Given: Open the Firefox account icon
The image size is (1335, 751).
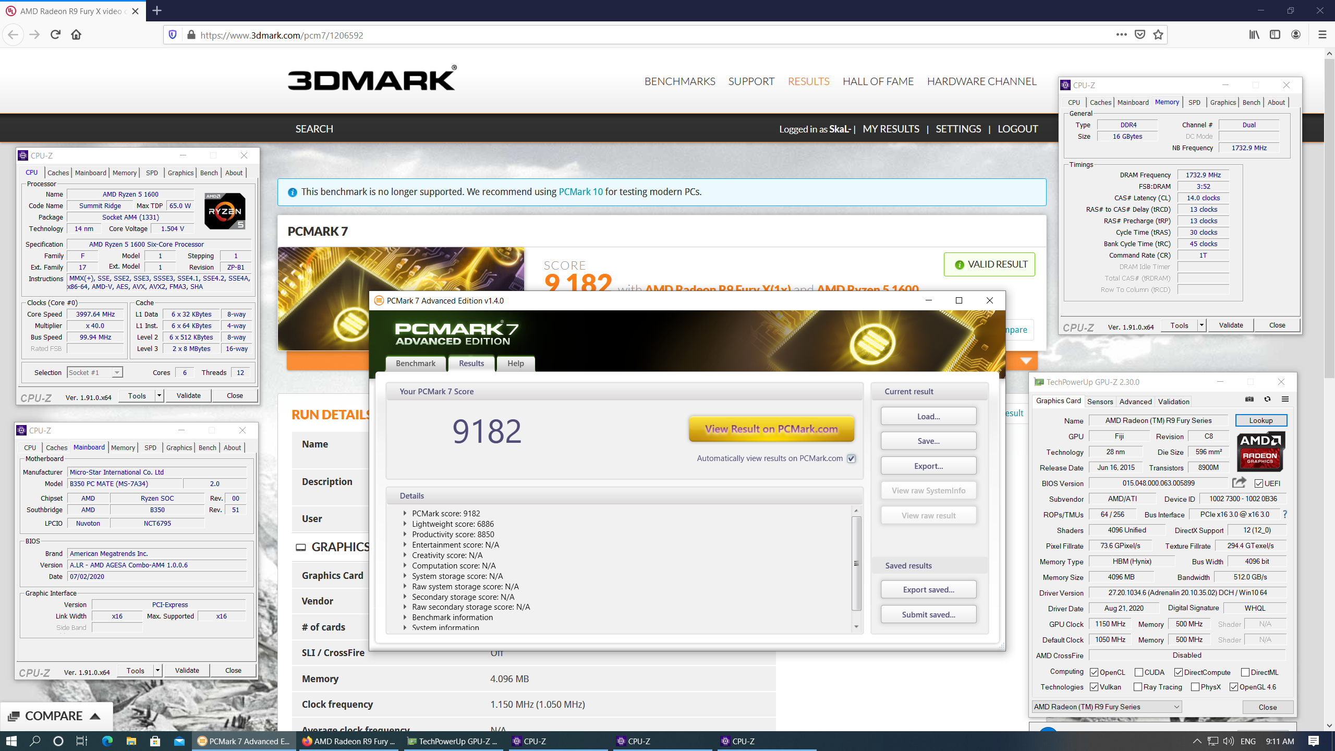Looking at the screenshot, I should [x=1296, y=35].
